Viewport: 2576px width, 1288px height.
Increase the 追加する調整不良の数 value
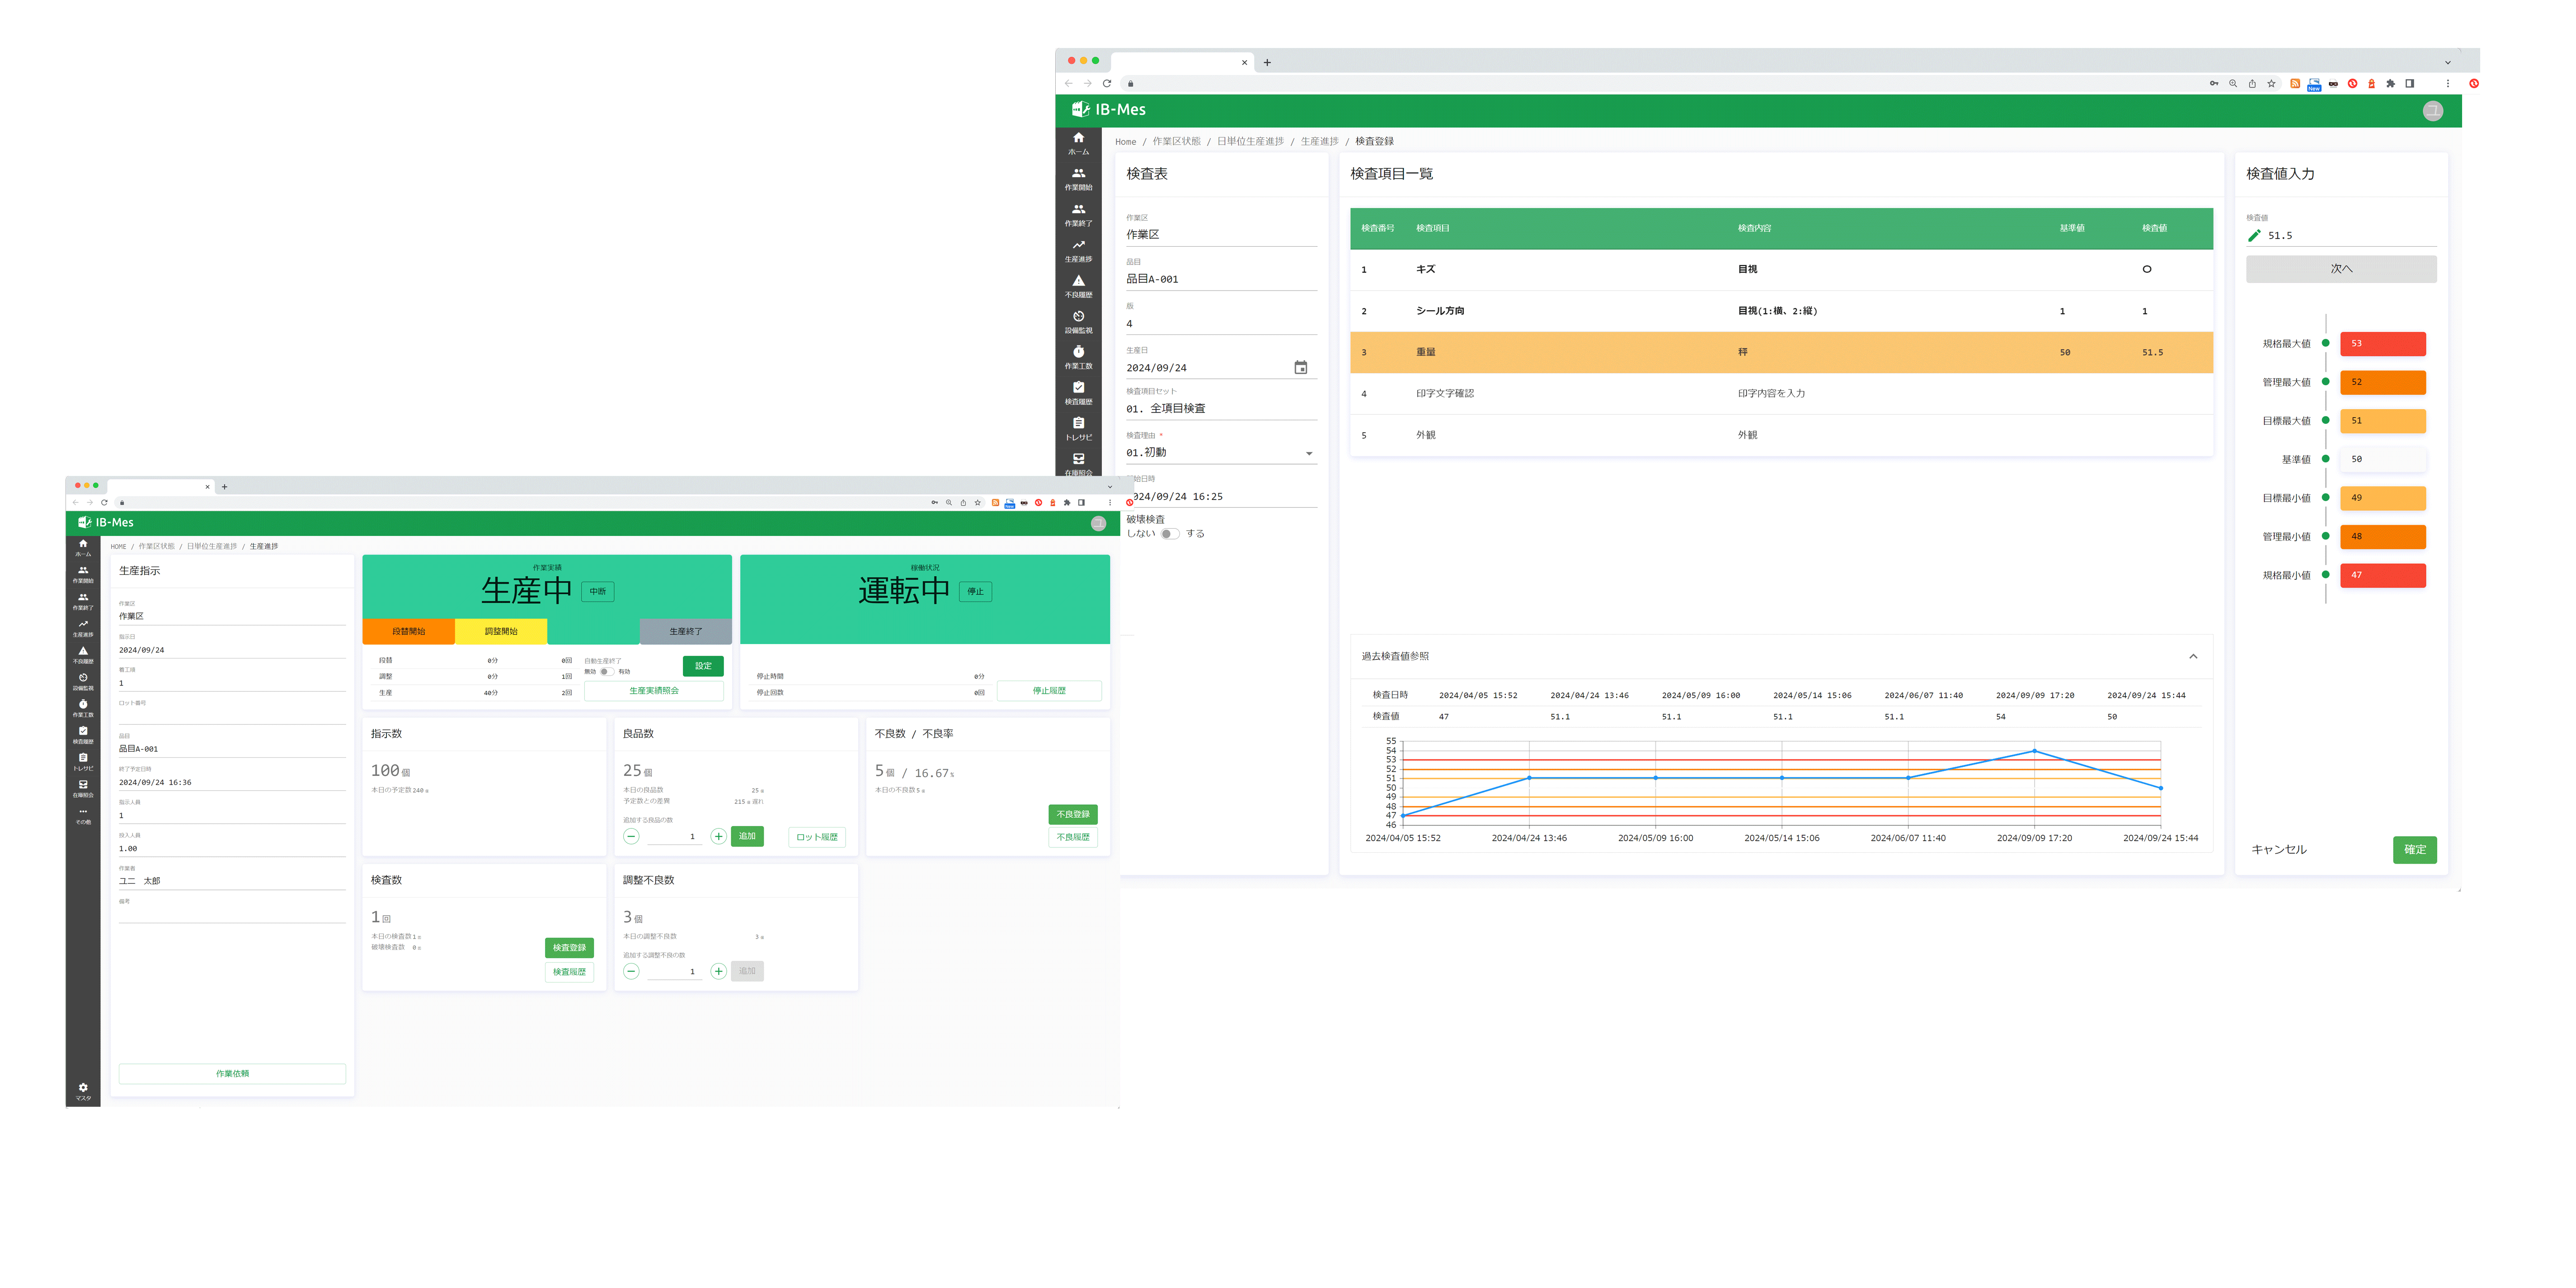point(718,971)
